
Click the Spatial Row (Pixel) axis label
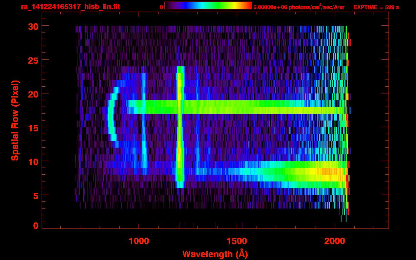pos(15,120)
